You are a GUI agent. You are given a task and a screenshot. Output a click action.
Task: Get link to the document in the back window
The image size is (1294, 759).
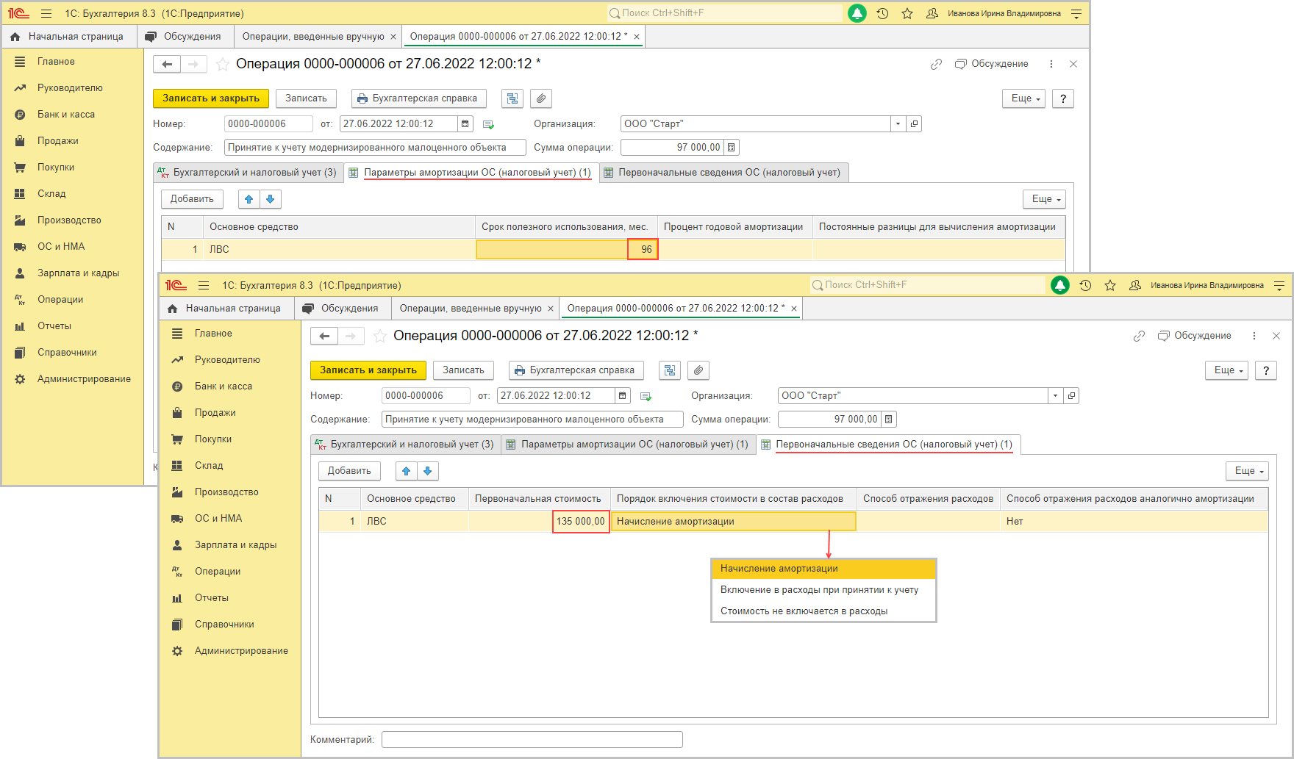[x=936, y=64]
